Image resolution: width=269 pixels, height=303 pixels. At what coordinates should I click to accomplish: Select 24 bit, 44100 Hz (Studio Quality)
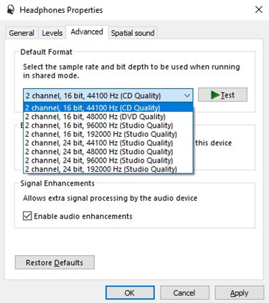(x=108, y=143)
